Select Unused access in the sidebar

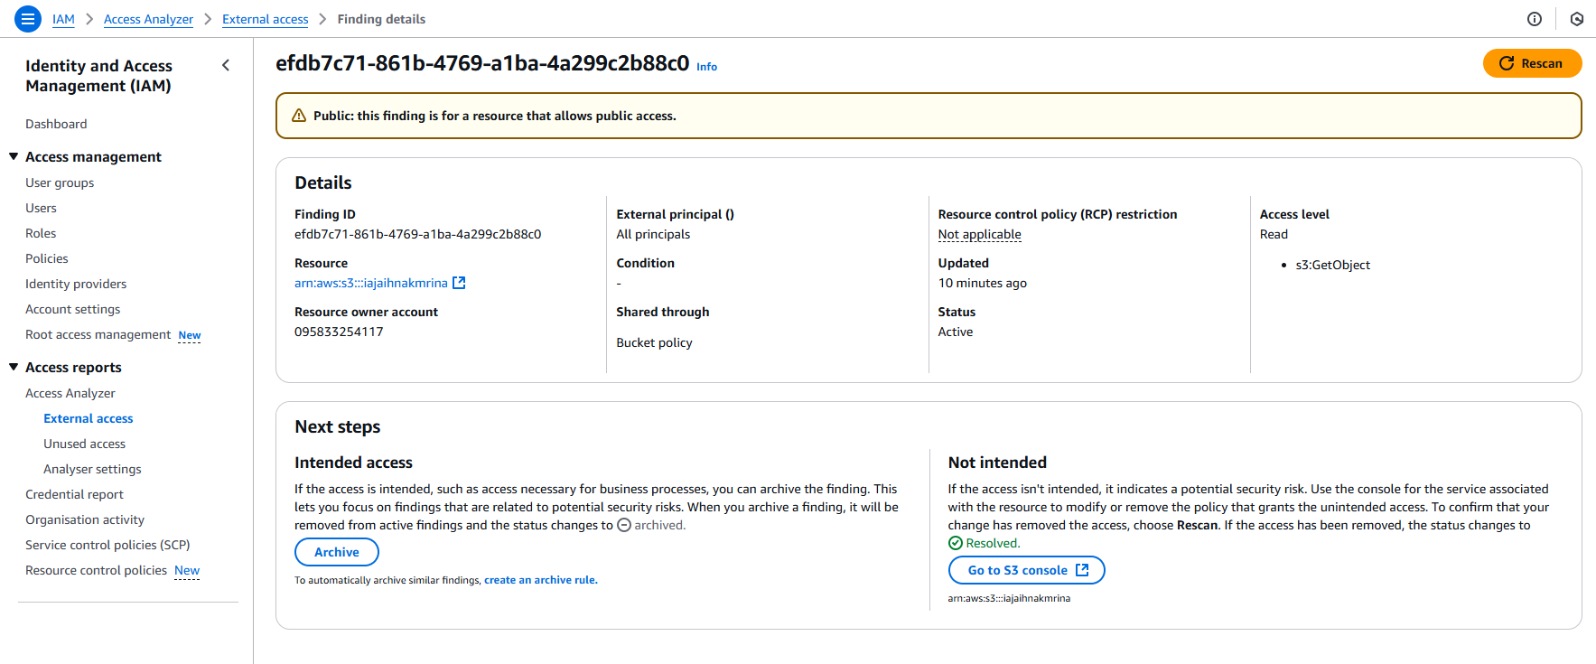84,444
